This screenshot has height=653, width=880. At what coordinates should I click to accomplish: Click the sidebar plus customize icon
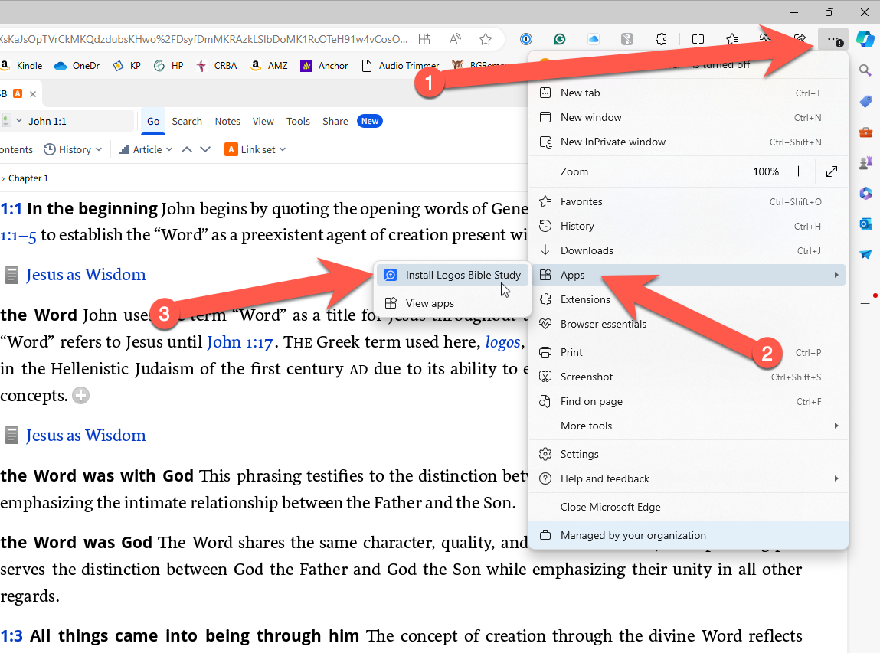pyautogui.click(x=865, y=303)
